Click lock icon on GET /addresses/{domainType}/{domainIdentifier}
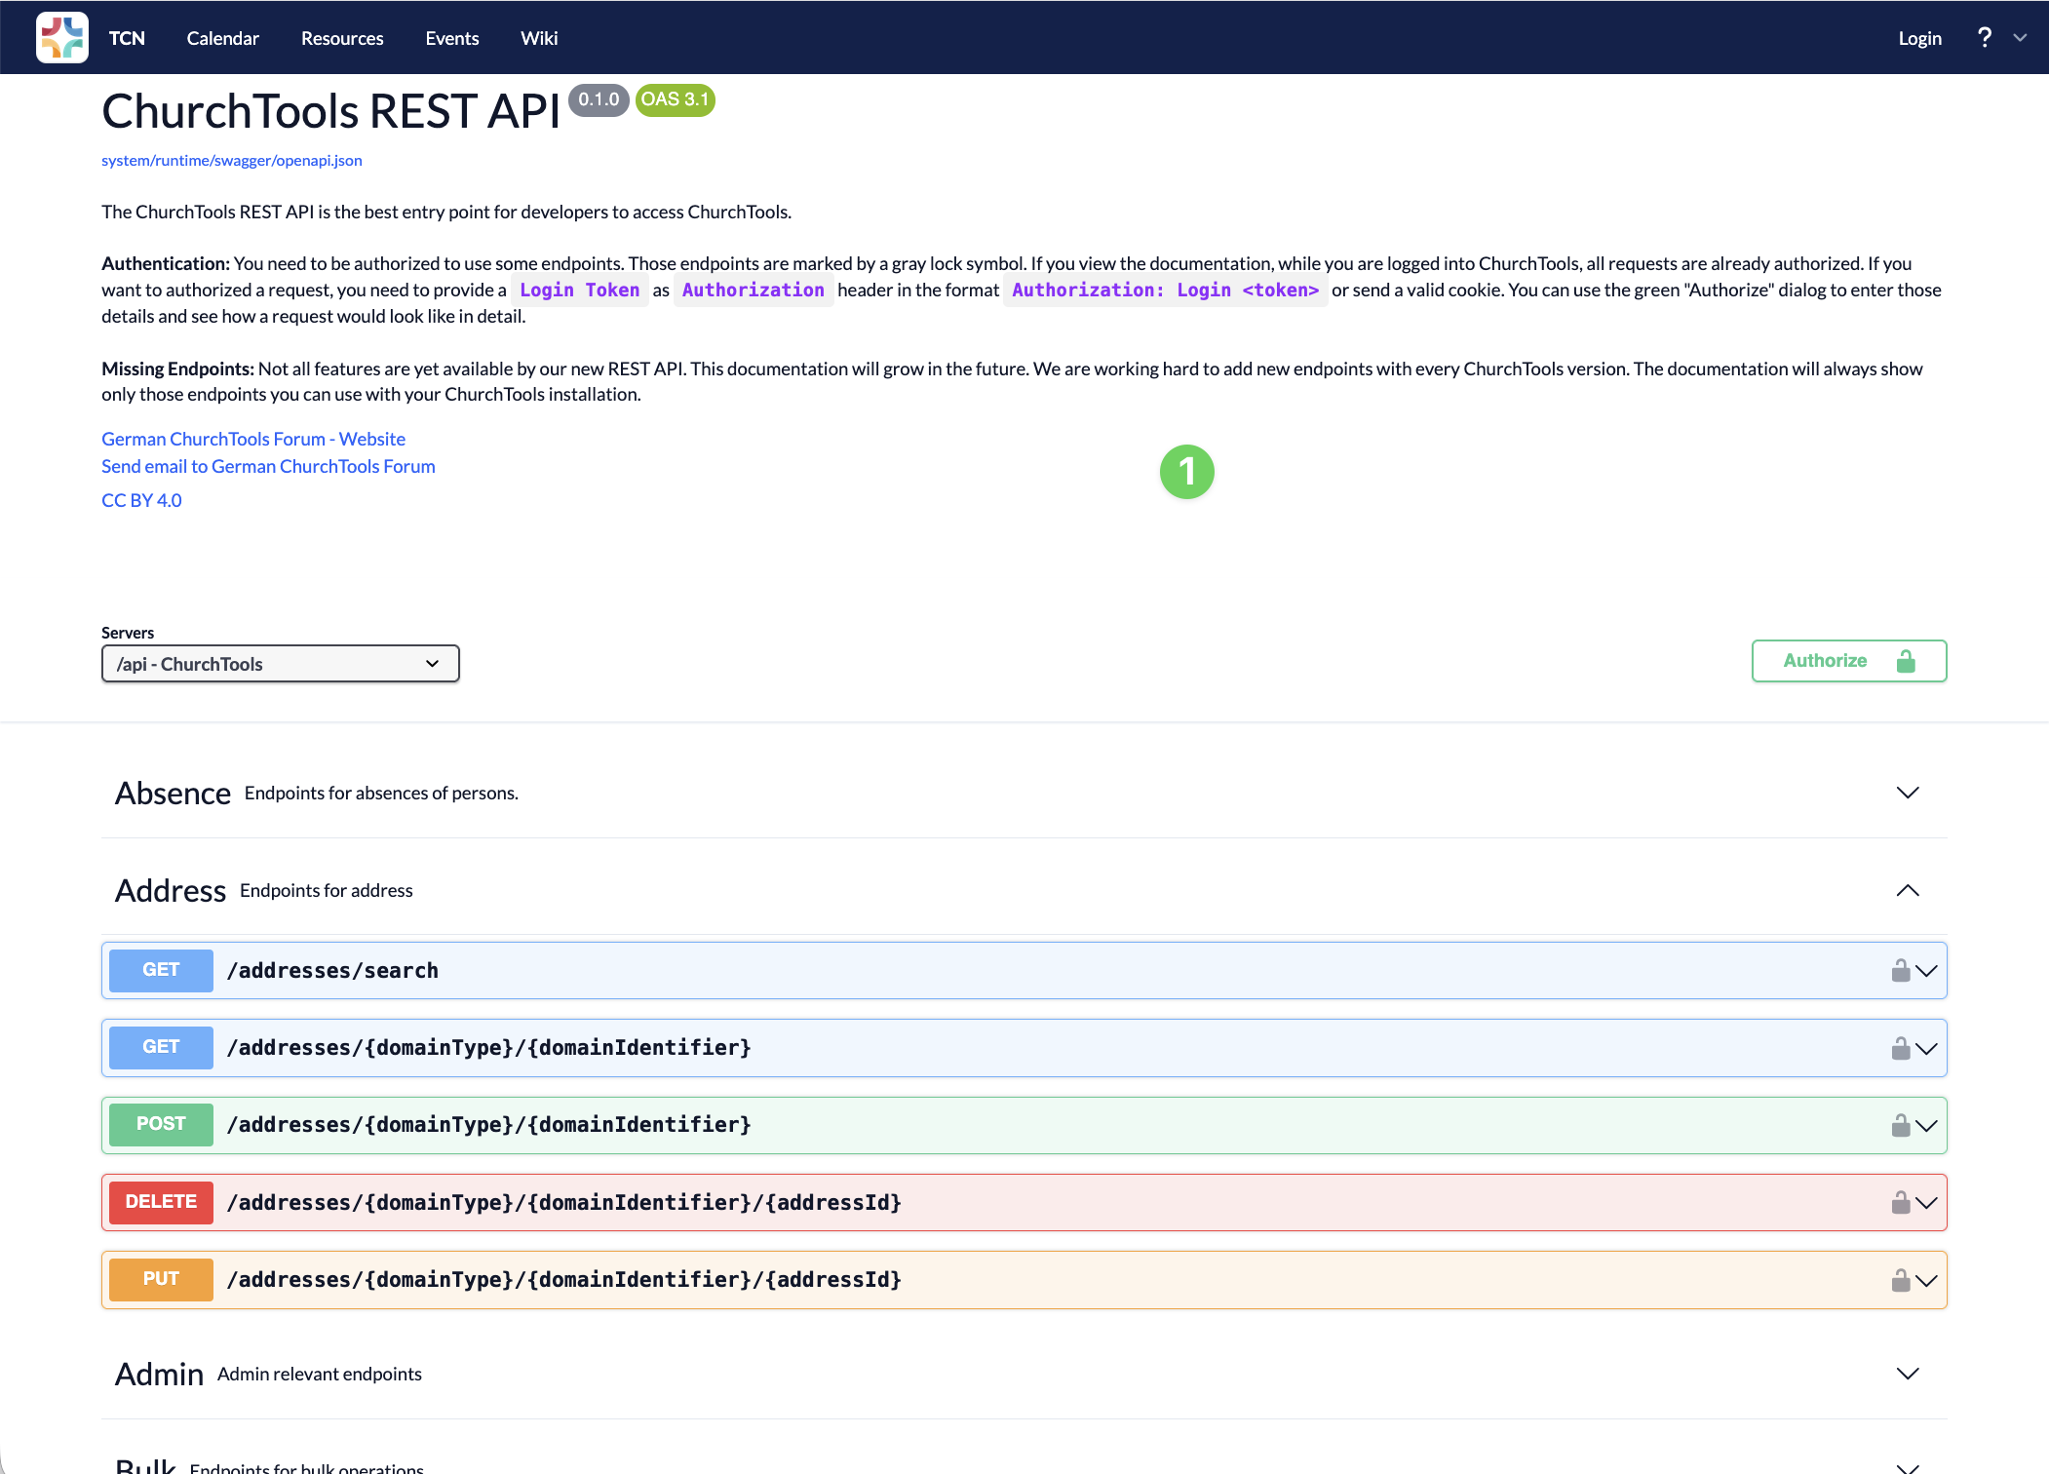 point(1901,1048)
